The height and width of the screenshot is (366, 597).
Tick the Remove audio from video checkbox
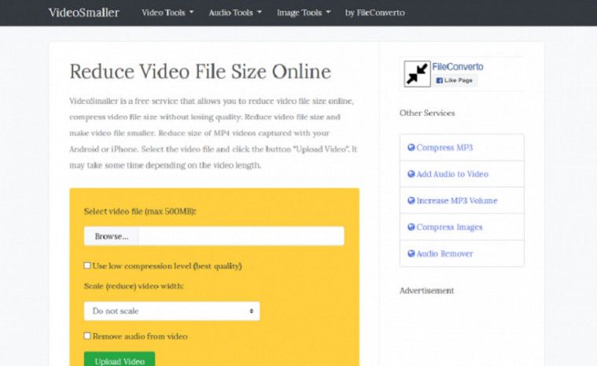[87, 336]
